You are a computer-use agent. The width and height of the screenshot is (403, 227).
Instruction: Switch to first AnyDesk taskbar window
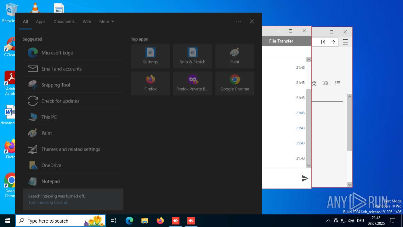176,221
